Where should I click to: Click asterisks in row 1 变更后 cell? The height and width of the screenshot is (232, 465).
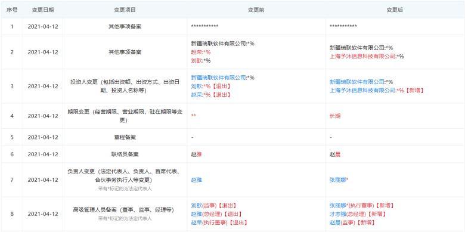(x=343, y=26)
